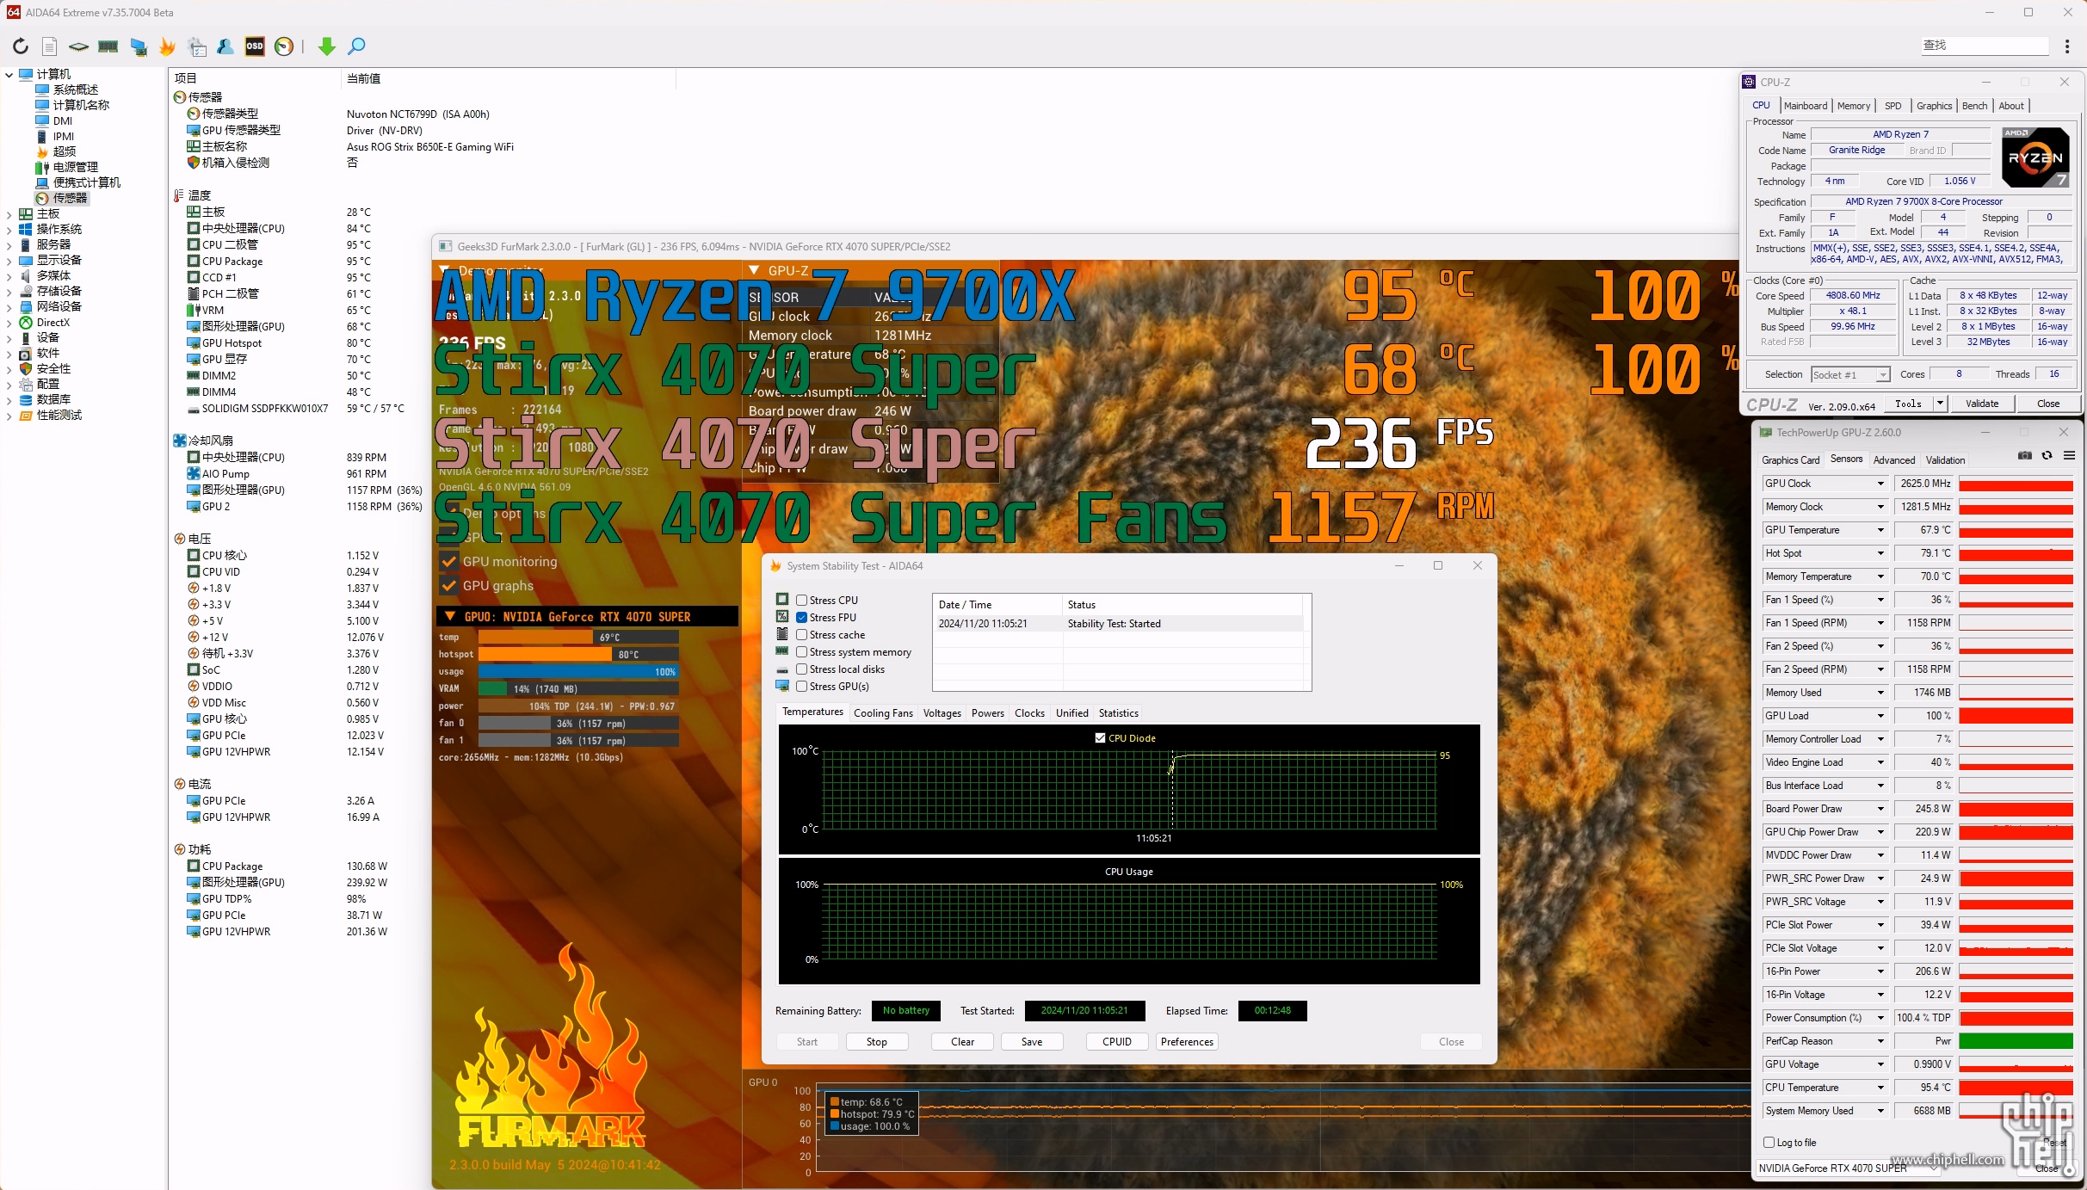Switch to Cooling Fans tab
The width and height of the screenshot is (2087, 1190).
883,713
